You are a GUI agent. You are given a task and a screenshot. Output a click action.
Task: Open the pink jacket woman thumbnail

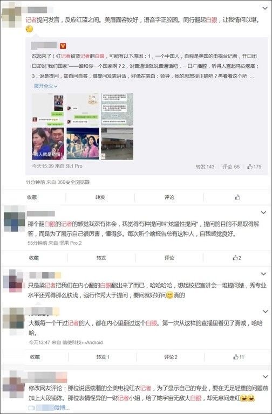click(83, 143)
